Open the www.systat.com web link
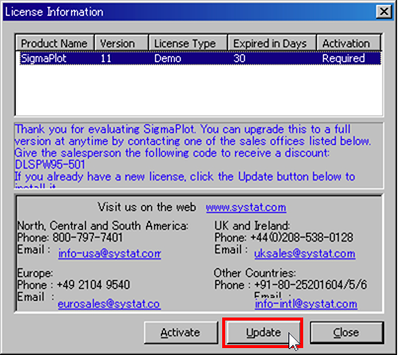The image size is (399, 355). point(246,207)
